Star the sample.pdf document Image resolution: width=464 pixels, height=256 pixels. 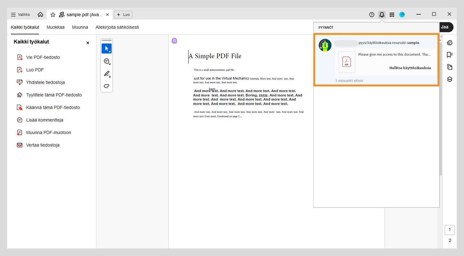(53, 14)
